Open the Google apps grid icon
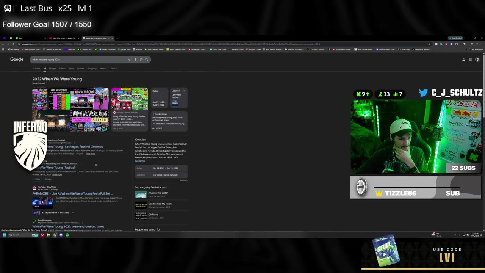Viewport: 485px width, 273px height. (x=470, y=60)
